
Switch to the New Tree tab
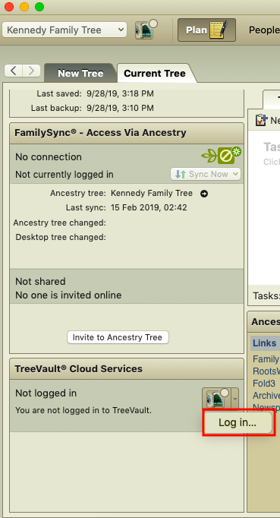80,73
